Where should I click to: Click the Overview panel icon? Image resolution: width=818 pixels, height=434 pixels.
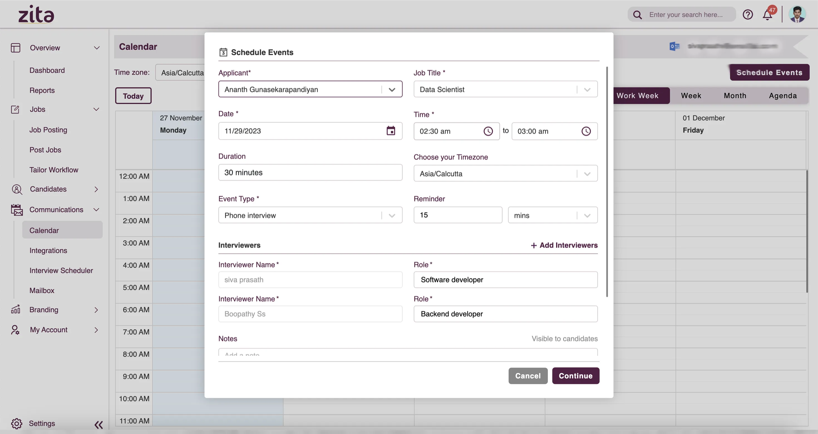[15, 48]
